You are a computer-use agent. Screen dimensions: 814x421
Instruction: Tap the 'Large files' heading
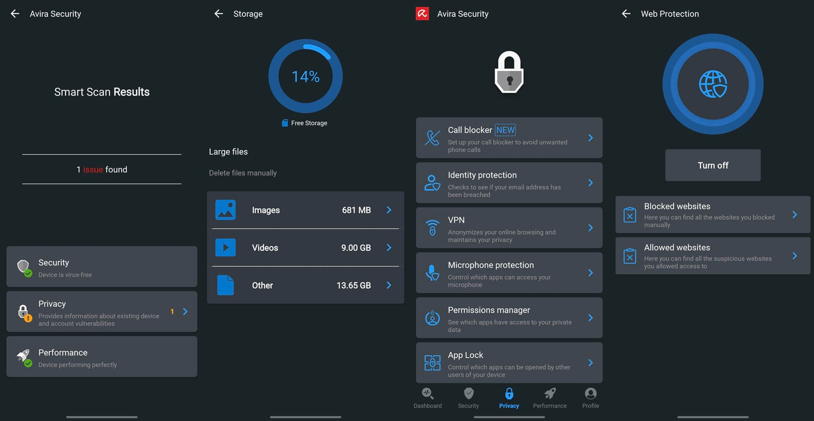(228, 152)
